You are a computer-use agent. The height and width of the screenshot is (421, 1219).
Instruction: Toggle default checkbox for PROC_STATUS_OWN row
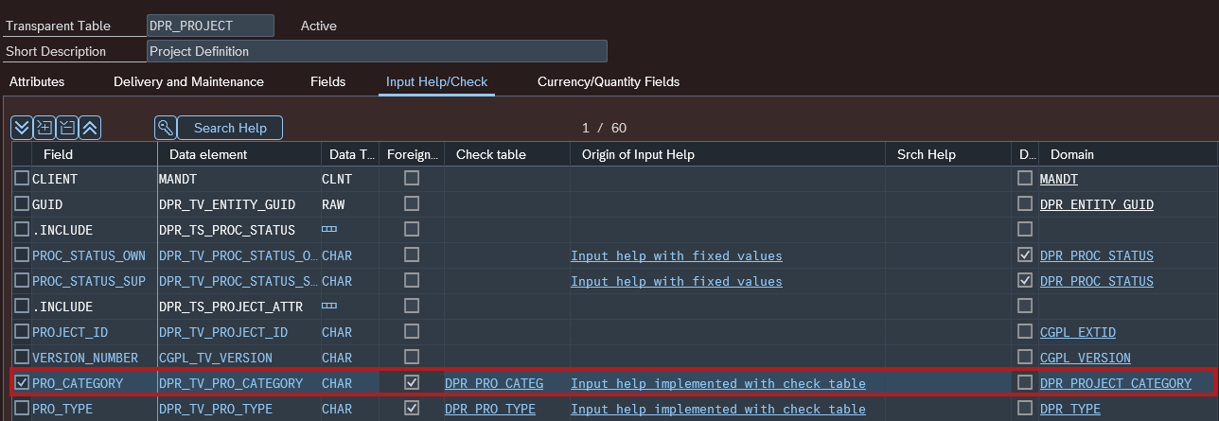coord(1024,255)
